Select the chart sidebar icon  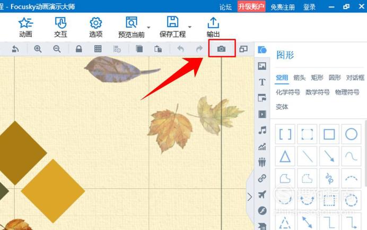pyautogui.click(x=262, y=147)
